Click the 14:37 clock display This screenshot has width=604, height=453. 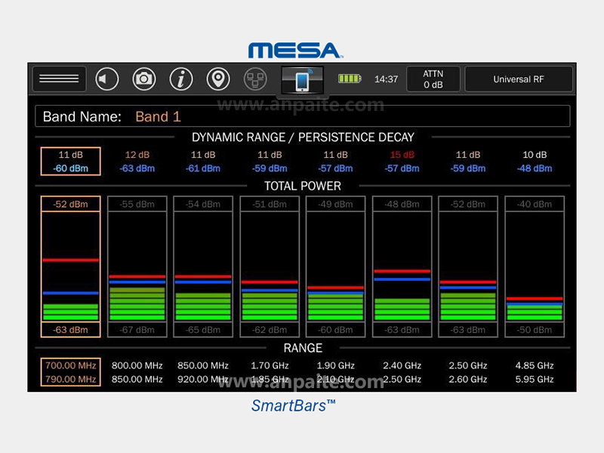tap(386, 79)
